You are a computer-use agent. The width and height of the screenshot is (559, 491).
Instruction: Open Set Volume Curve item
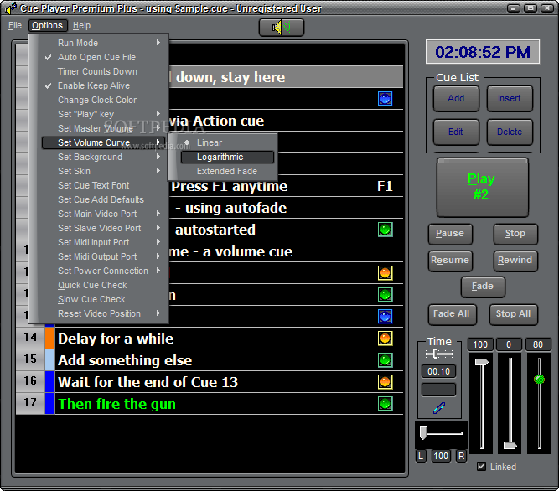[x=103, y=142]
